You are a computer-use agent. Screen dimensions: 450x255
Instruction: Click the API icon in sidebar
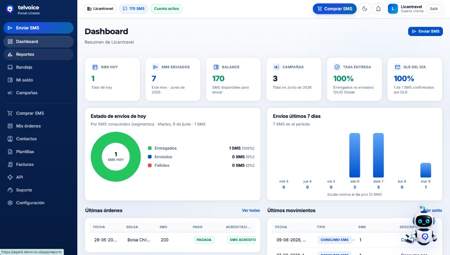[10, 177]
